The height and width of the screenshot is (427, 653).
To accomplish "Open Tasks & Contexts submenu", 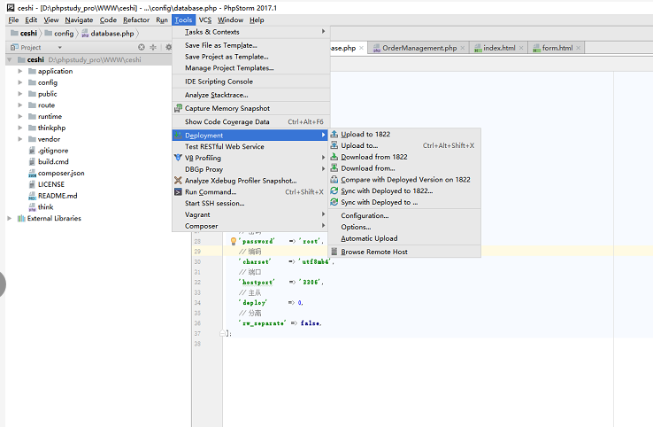I will click(251, 32).
